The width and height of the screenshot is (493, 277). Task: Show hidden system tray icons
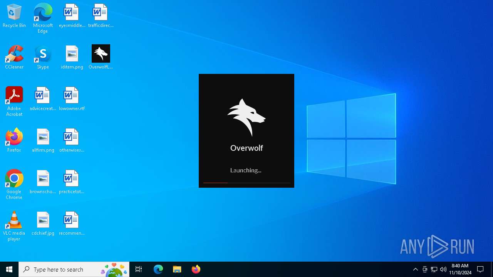pyautogui.click(x=416, y=269)
